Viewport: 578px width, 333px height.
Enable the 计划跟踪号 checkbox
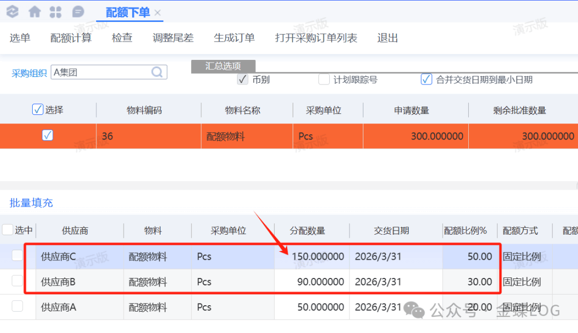coord(324,80)
